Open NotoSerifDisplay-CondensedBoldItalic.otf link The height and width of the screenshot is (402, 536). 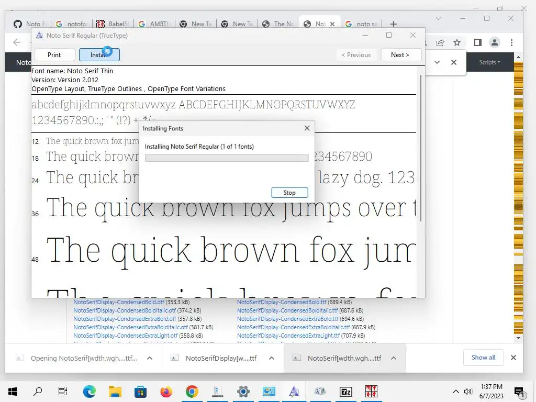(125, 310)
